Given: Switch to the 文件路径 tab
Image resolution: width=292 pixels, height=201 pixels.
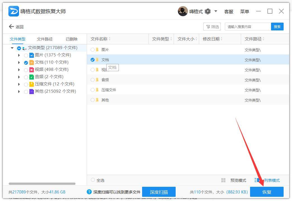Looking at the screenshot, I should click(45, 39).
